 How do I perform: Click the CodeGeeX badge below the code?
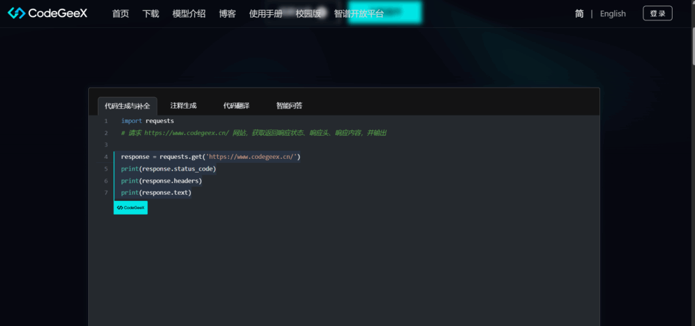tap(131, 207)
